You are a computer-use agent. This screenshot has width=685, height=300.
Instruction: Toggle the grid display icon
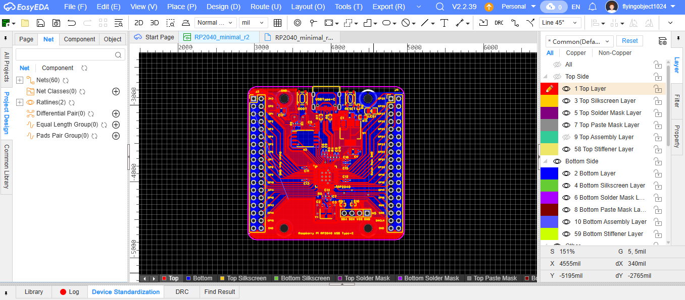[x=277, y=23]
